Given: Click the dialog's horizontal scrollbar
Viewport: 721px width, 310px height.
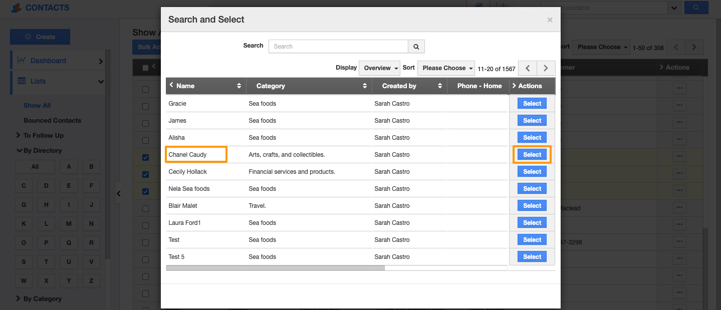Looking at the screenshot, I should [275, 268].
